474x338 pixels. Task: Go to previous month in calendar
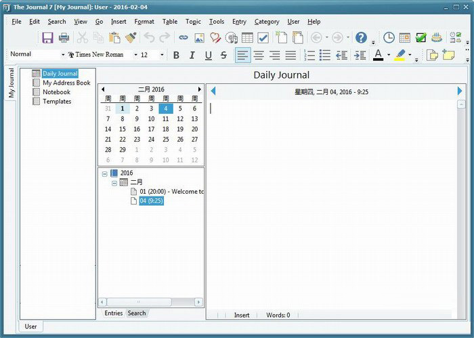(103, 89)
